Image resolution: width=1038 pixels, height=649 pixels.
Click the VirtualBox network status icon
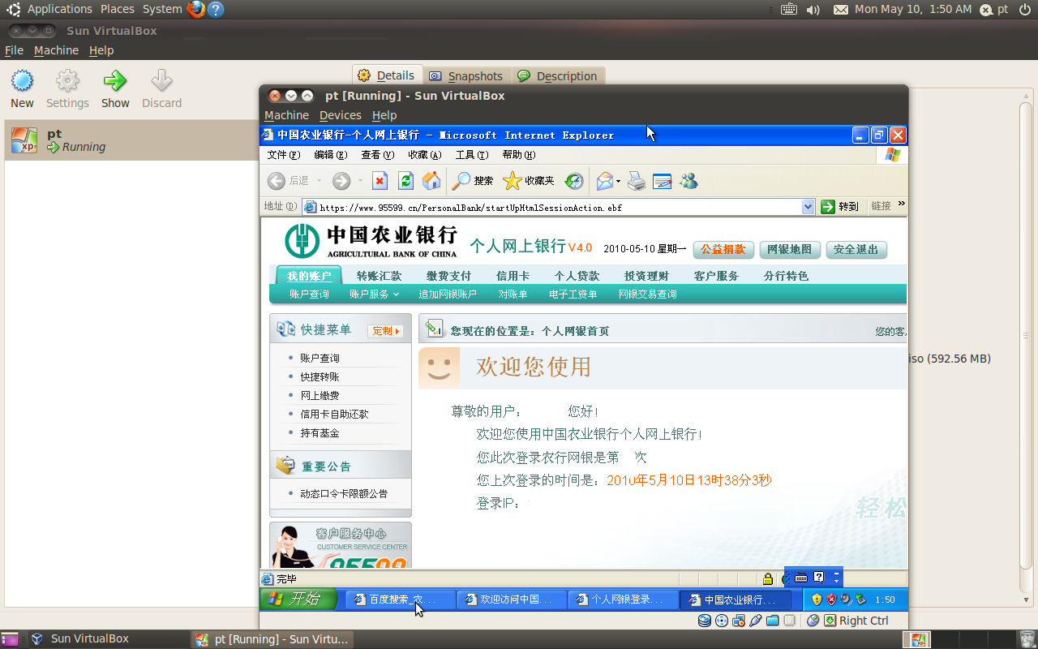[x=739, y=621]
